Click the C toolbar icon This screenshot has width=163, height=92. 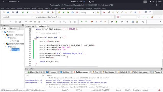click(75, 22)
